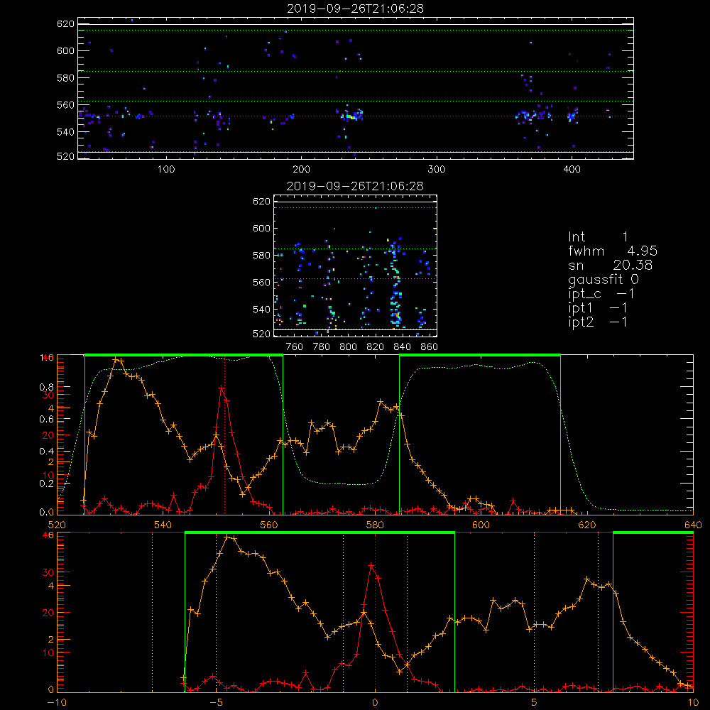Image resolution: width=710 pixels, height=710 pixels.
Task: Click x-axis label -10 of the bottom plot
Action: point(57,702)
